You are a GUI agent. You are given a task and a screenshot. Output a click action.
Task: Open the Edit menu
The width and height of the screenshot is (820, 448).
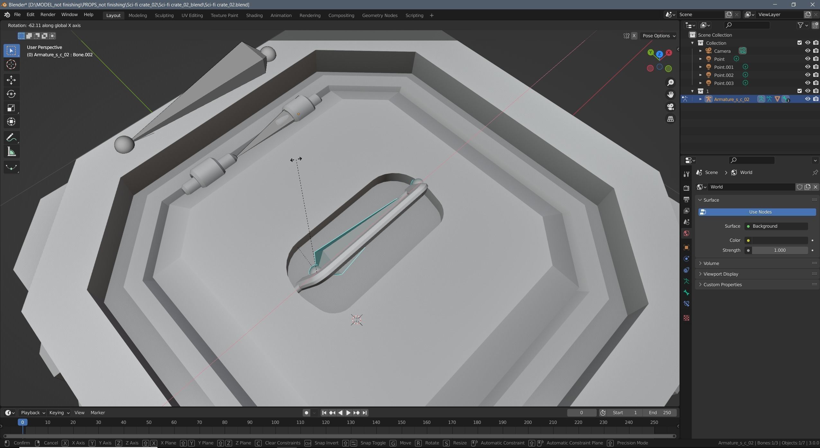(31, 15)
